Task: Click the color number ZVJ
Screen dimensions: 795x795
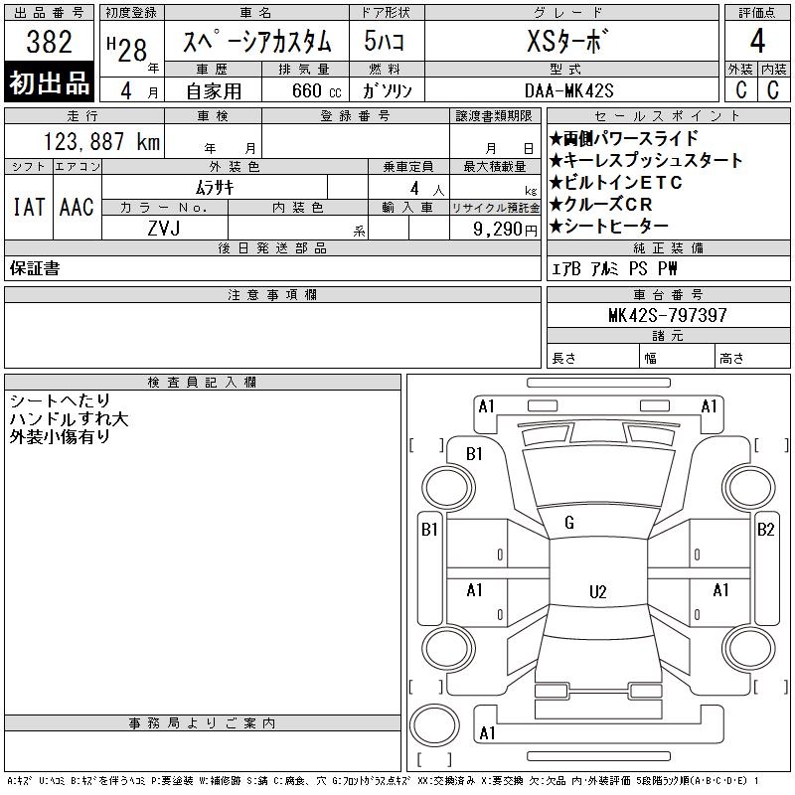Action: pyautogui.click(x=164, y=229)
